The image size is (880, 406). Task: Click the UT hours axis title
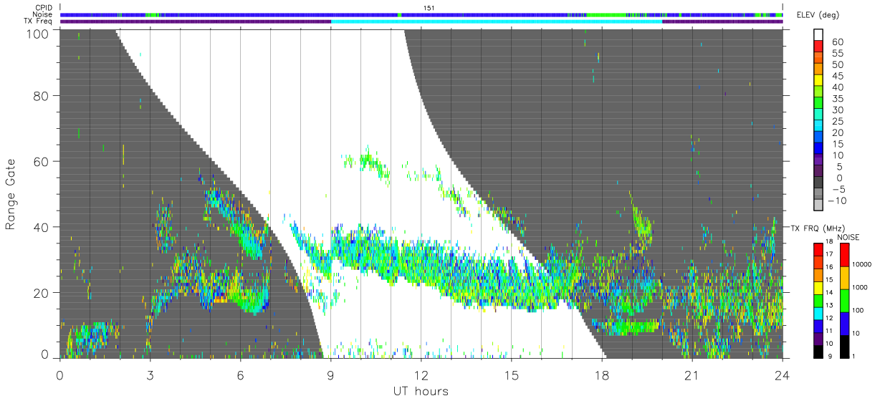[x=420, y=392]
